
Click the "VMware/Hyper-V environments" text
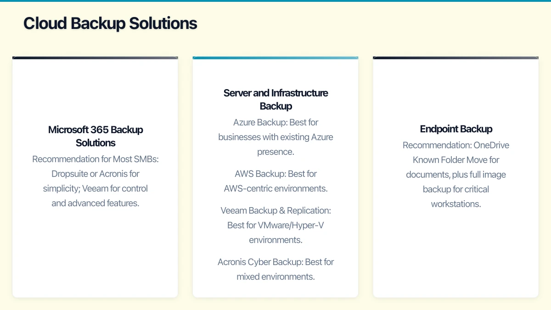tap(275, 225)
